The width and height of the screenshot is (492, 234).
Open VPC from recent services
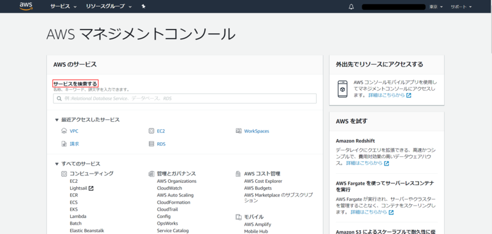tap(74, 131)
